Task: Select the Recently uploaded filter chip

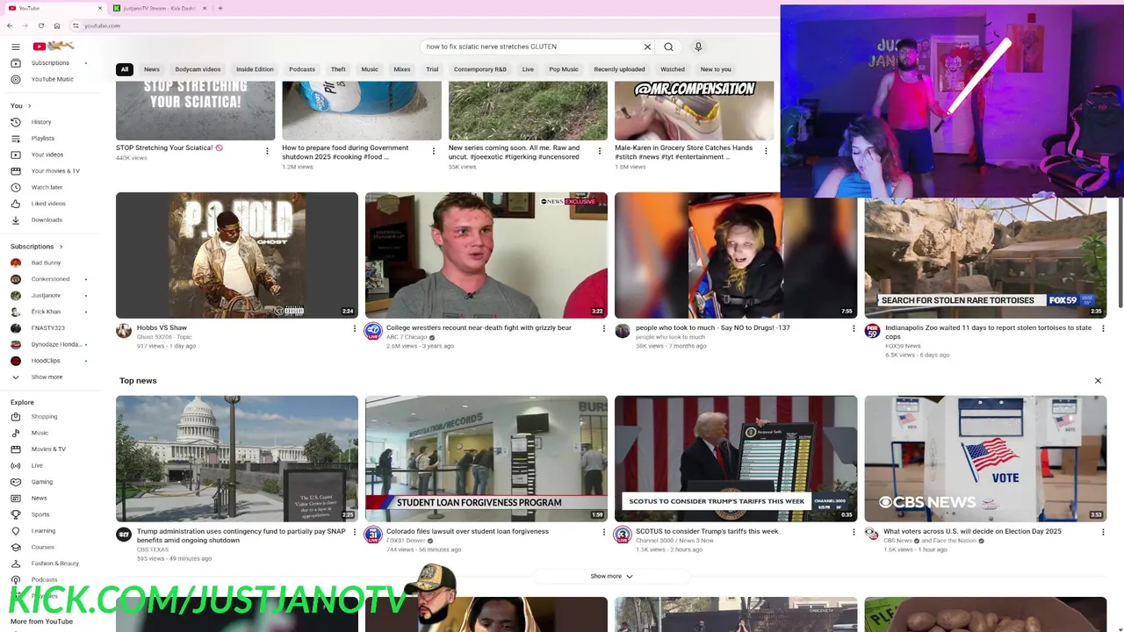Action: (x=619, y=69)
